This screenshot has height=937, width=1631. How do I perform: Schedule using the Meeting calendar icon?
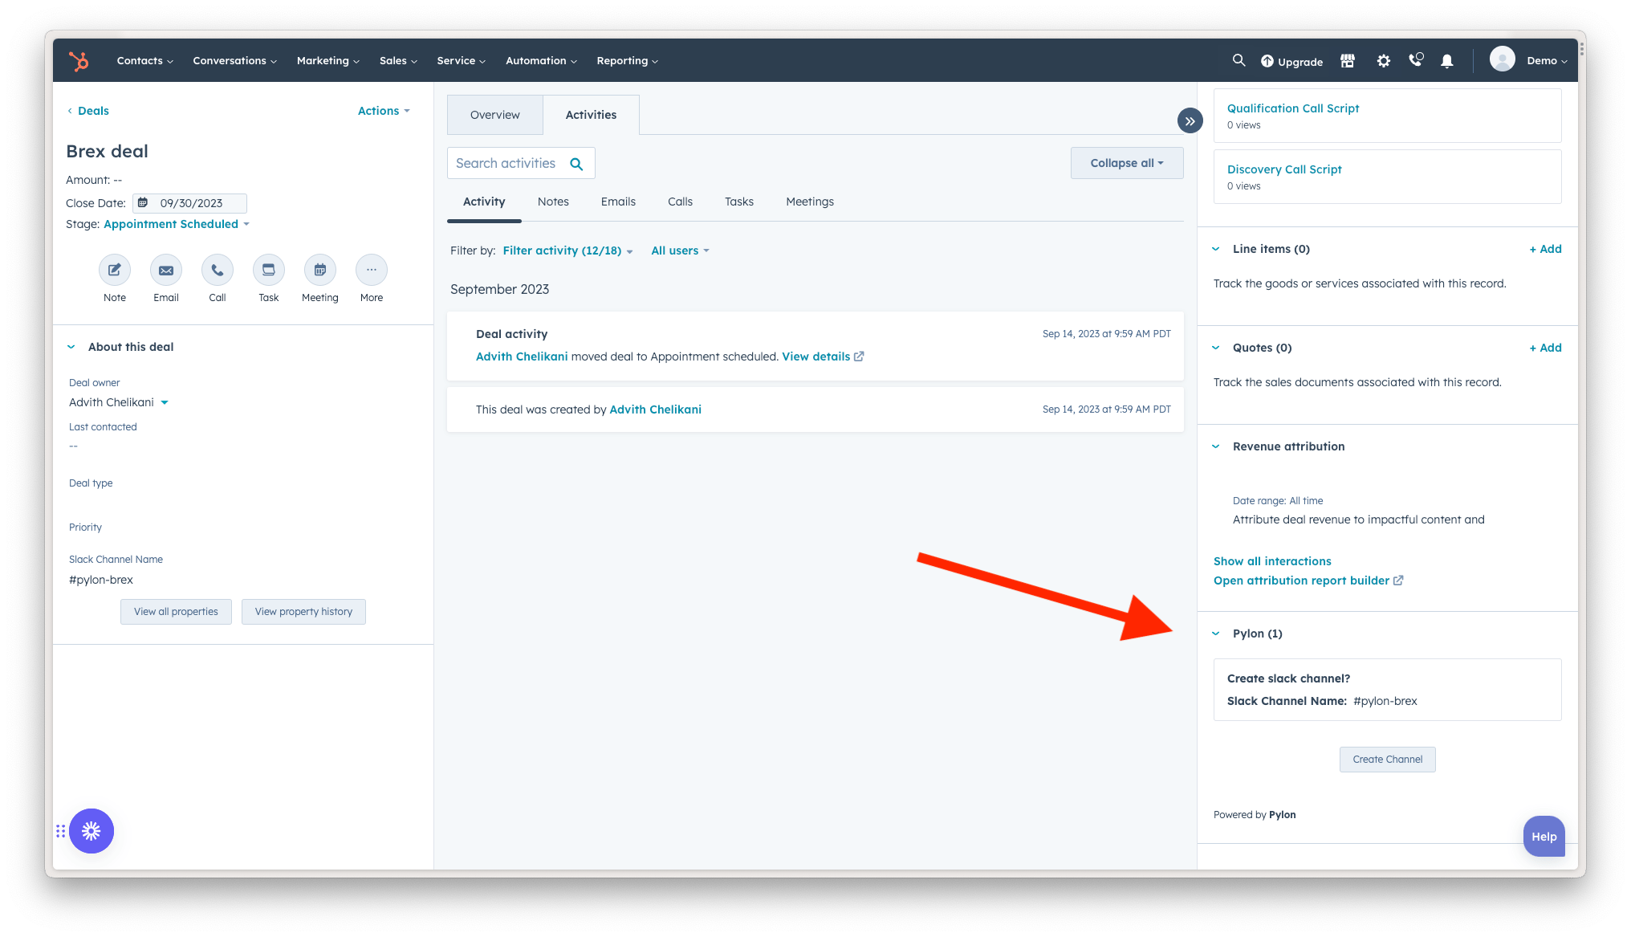(320, 270)
